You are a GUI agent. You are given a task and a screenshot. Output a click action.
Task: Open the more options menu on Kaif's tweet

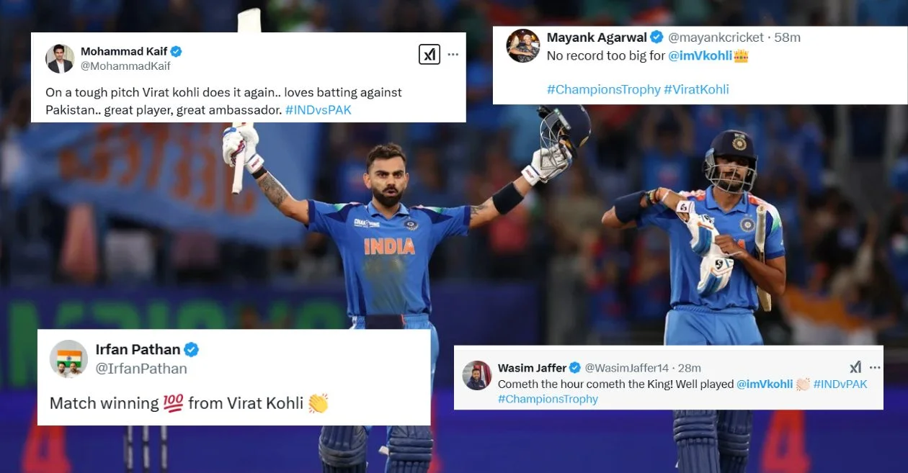(453, 54)
